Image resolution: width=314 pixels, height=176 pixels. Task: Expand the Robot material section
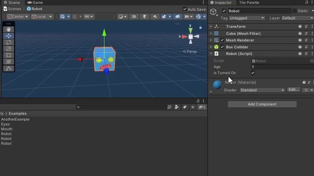[211, 91]
